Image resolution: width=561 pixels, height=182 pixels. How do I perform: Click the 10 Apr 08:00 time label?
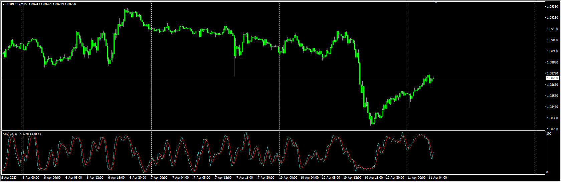coord(331,178)
